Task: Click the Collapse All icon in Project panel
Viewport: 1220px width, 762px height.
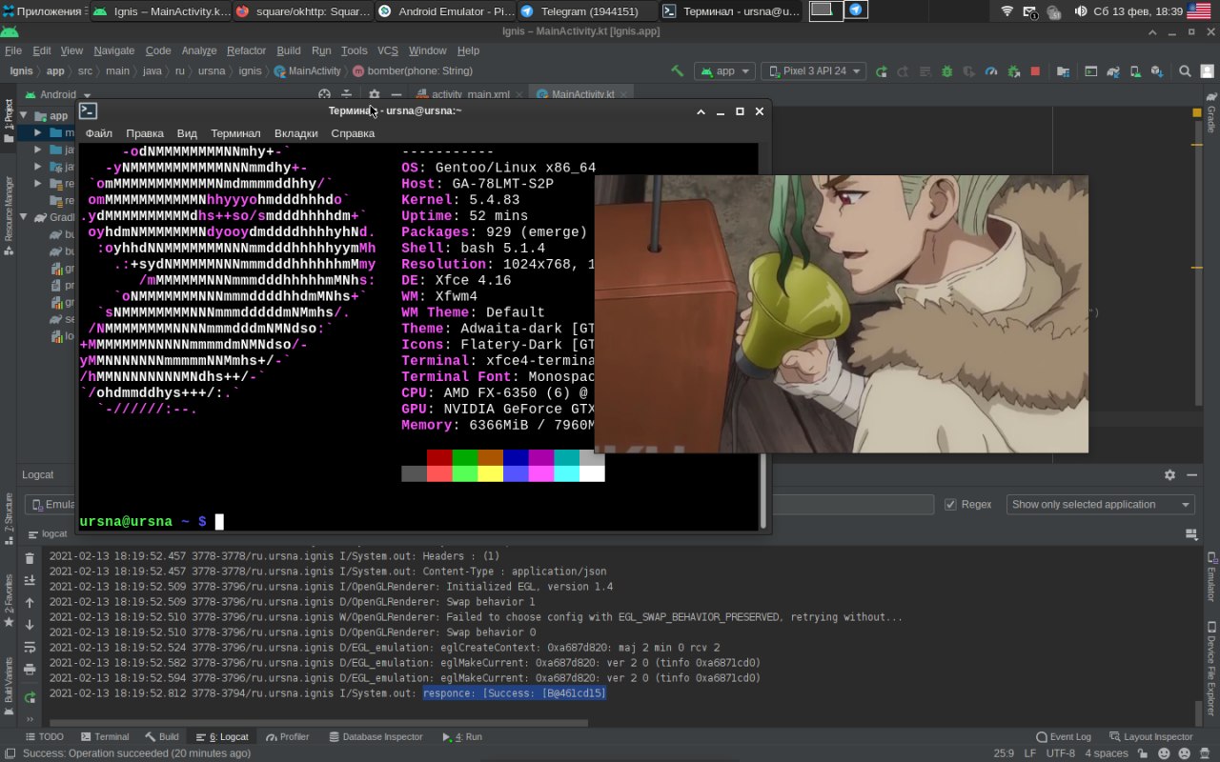Action: [x=347, y=94]
